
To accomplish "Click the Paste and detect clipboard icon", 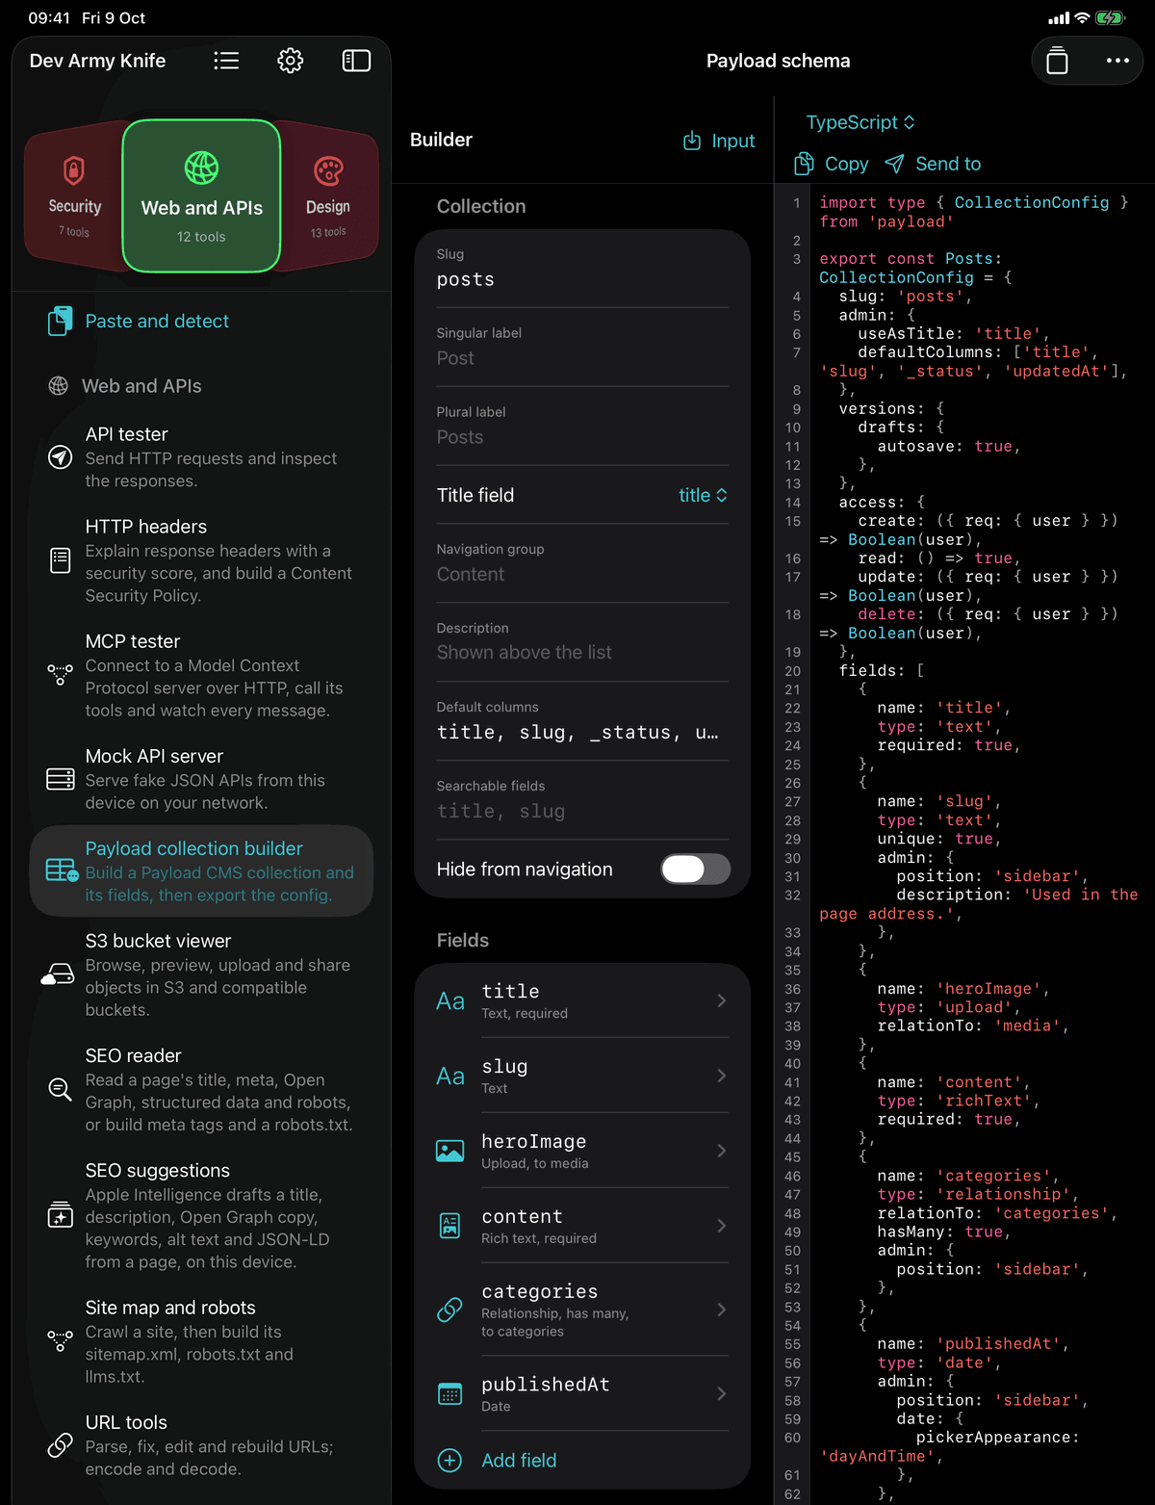I will click(60, 321).
